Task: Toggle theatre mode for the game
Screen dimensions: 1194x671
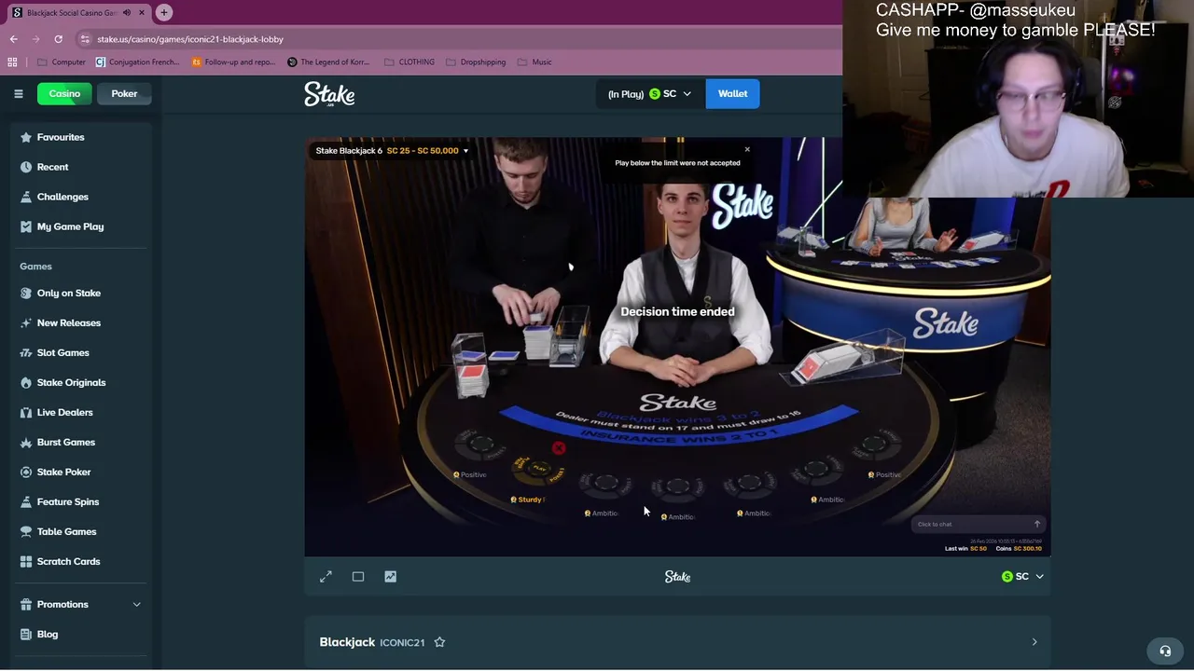Action: (x=358, y=577)
